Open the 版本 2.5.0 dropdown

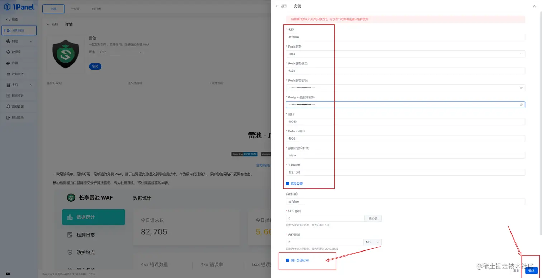pyautogui.click(x=120, y=52)
